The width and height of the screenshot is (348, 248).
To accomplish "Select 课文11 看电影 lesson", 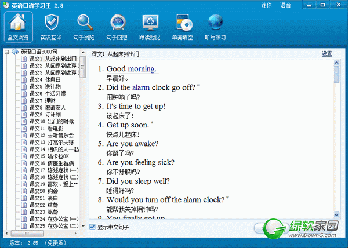I will [46, 128].
